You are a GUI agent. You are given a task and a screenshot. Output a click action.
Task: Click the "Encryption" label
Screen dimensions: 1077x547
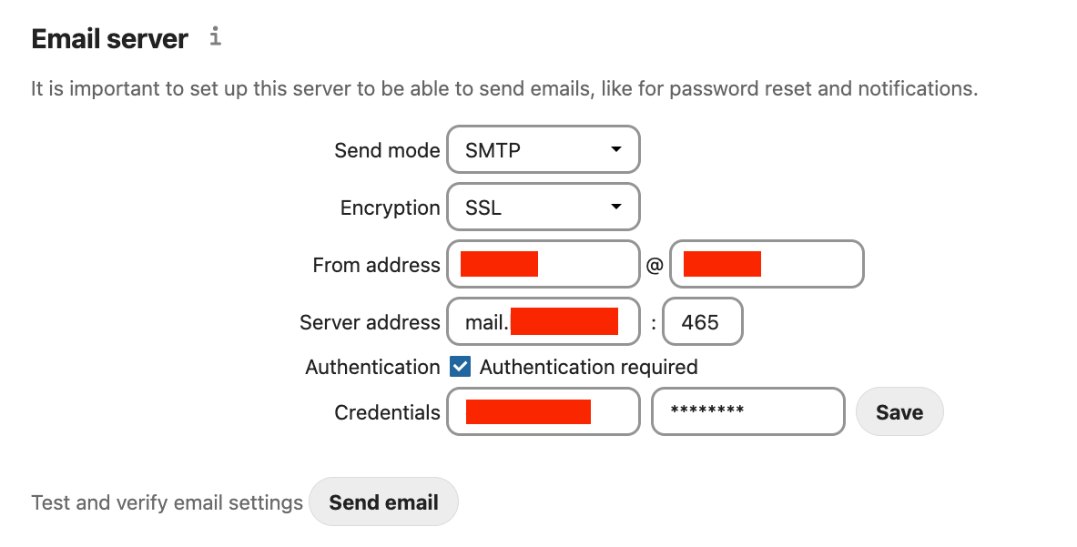click(390, 208)
